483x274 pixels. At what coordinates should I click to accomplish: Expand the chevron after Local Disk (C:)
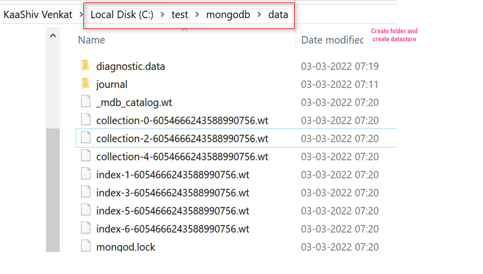pos(163,14)
